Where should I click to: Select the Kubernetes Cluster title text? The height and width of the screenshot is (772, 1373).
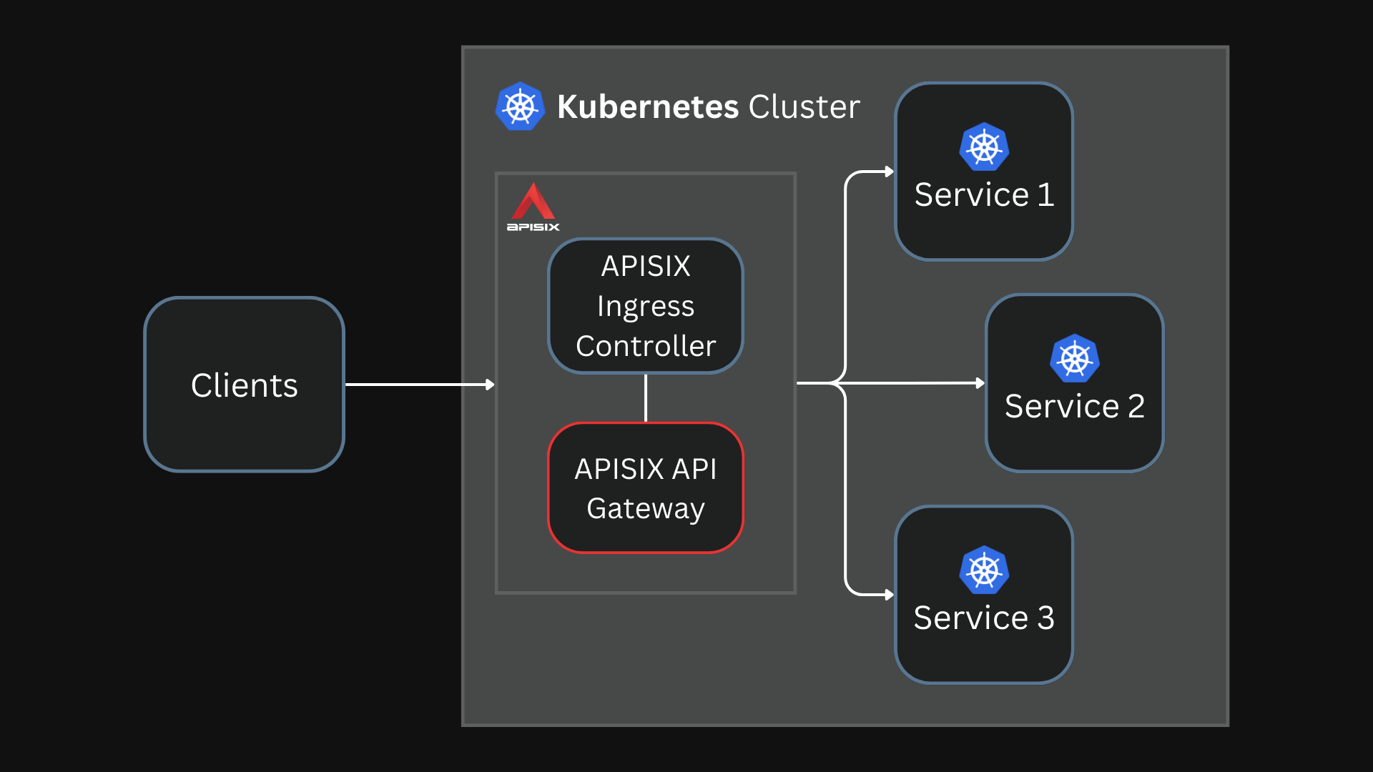707,107
